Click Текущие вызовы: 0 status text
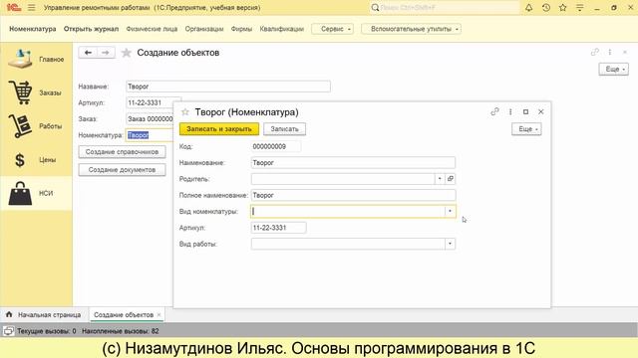Screen dimensions: 638x358 pyautogui.click(x=47, y=331)
